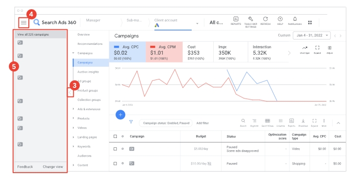Viewport: 359px width, 178px height.
Task: Check the Shopping campaign row checkbox
Action: [115, 163]
